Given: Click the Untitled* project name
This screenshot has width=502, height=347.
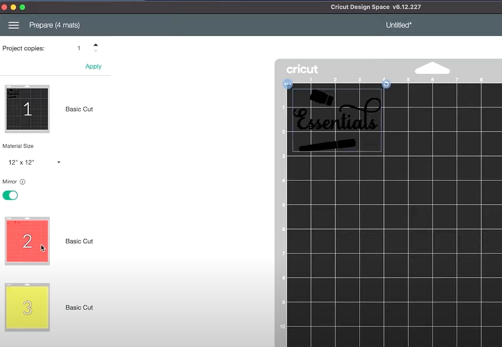Looking at the screenshot, I should [x=399, y=25].
